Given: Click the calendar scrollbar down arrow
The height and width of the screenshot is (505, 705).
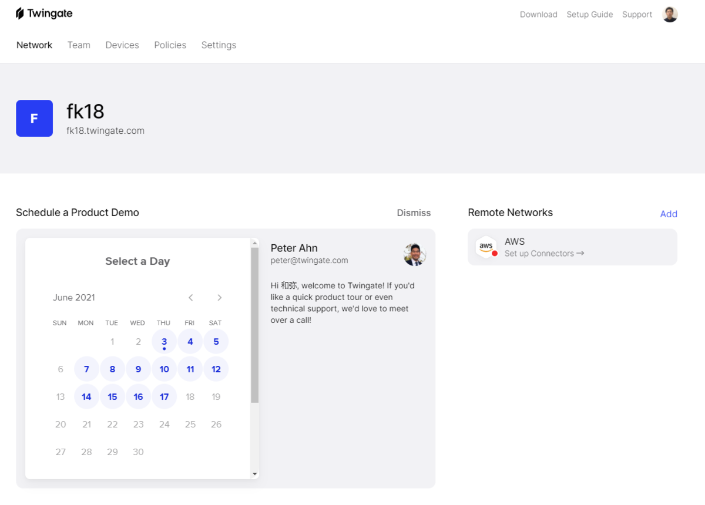Looking at the screenshot, I should pyautogui.click(x=254, y=474).
